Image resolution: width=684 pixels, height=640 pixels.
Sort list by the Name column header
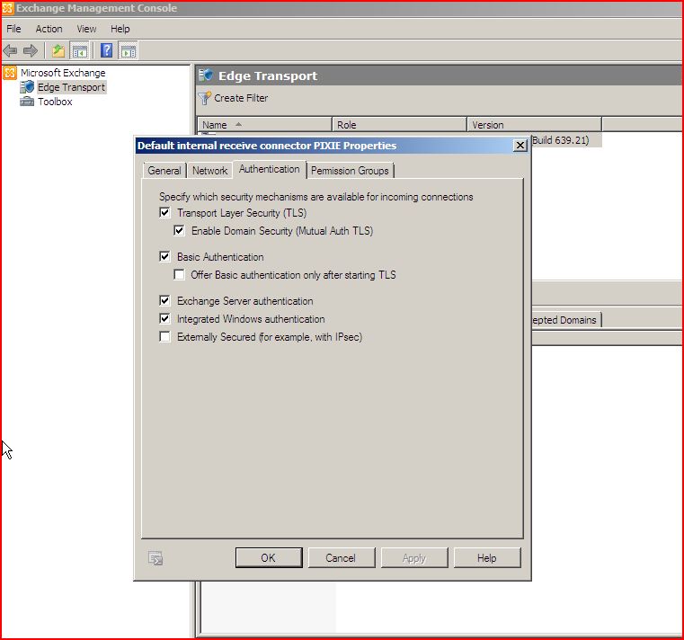215,125
